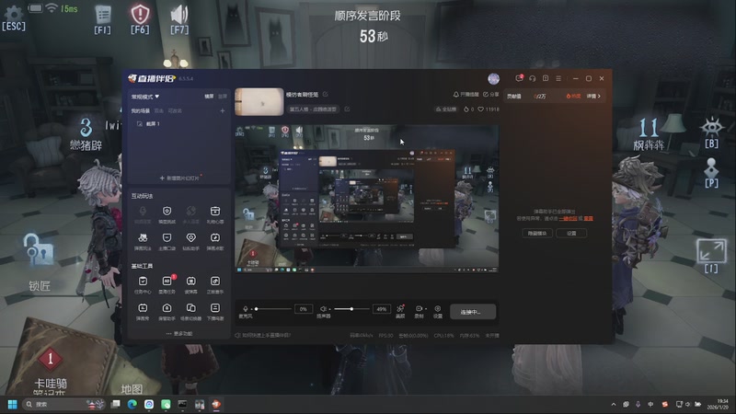Open the beauty filter icon in bottom bar
This screenshot has height=414, width=736.
point(400,309)
